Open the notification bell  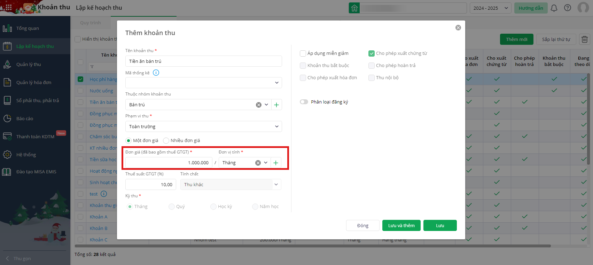[x=554, y=8]
